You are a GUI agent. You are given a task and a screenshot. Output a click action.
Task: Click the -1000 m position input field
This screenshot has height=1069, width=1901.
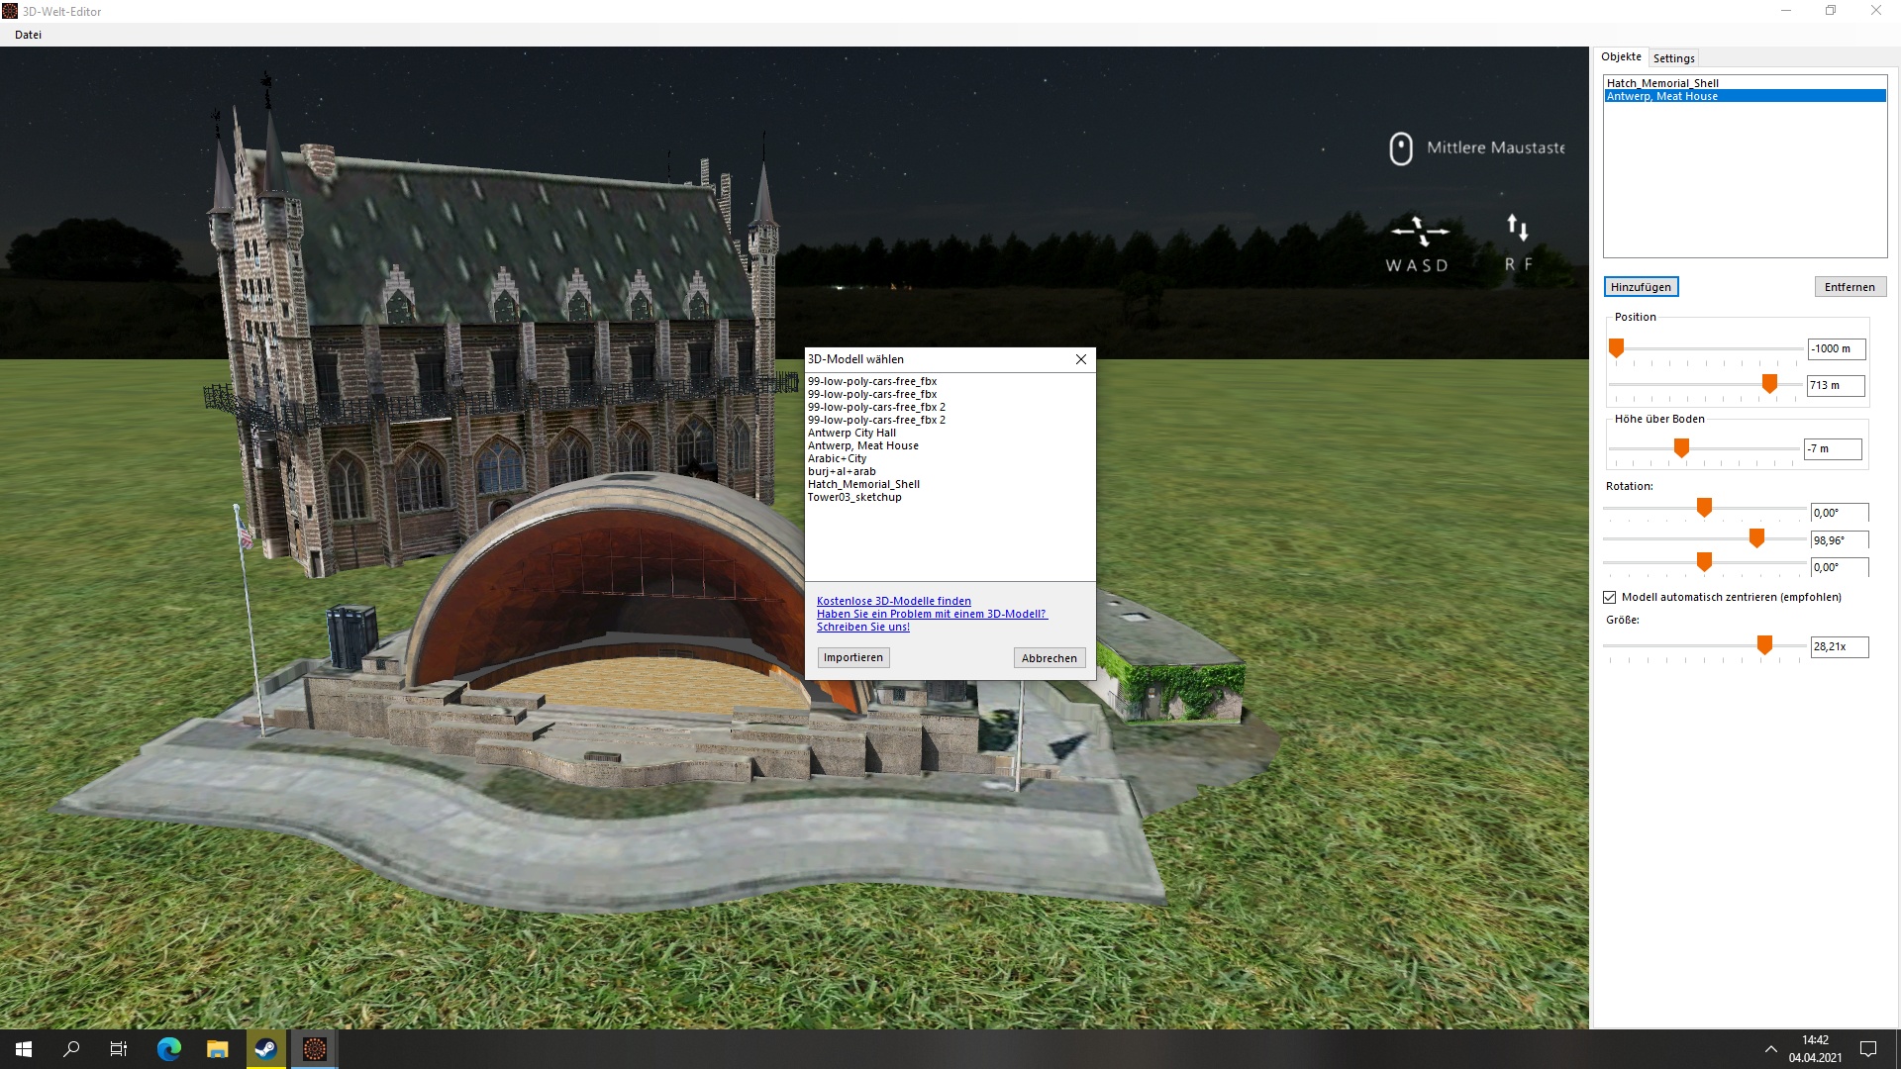[1836, 348]
